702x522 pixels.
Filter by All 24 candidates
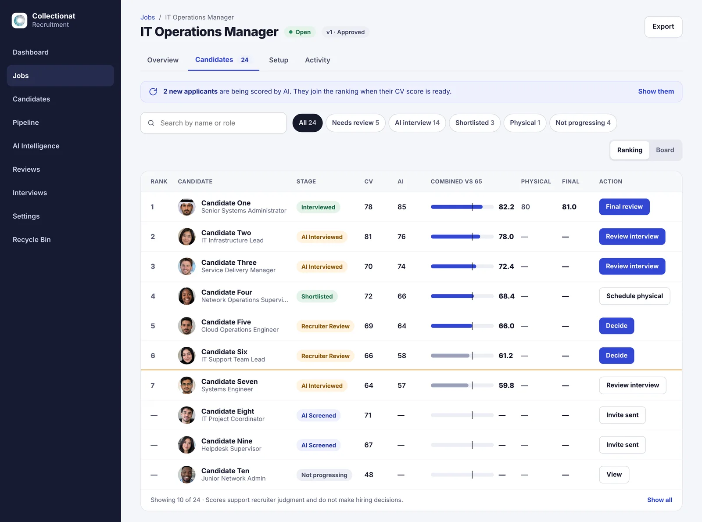pyautogui.click(x=308, y=123)
